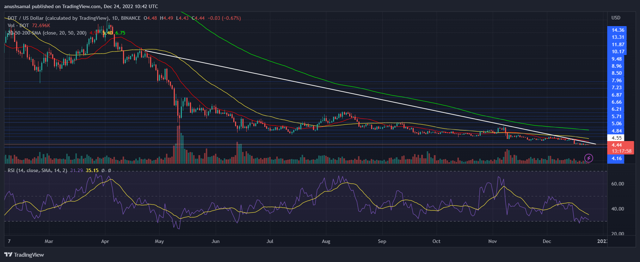Click the white 4.55 price label

[616, 138]
